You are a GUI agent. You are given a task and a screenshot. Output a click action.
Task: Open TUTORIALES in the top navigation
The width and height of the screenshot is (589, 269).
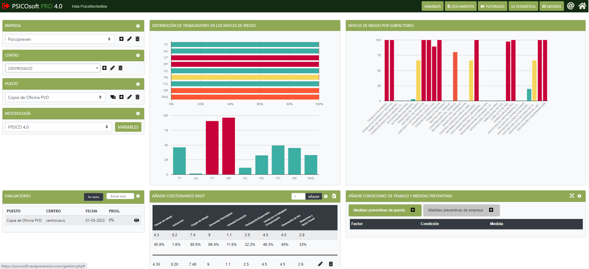(x=492, y=6)
